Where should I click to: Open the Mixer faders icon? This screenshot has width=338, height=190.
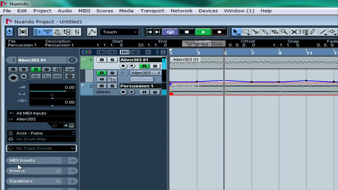77,32
